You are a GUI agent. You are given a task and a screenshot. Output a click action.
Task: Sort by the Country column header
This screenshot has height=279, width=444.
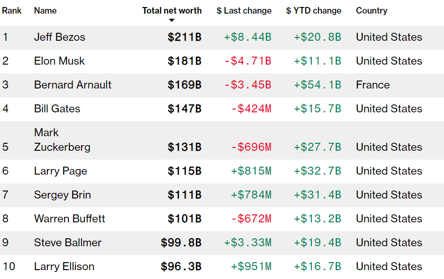click(x=371, y=10)
